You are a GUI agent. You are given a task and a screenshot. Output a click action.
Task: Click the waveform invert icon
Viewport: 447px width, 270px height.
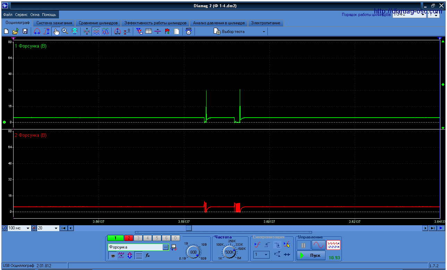(x=121, y=255)
